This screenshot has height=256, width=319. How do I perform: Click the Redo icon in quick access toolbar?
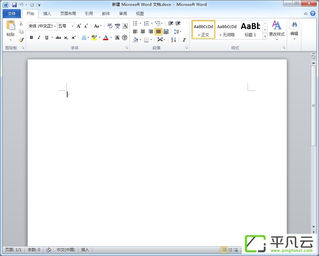[32, 5]
